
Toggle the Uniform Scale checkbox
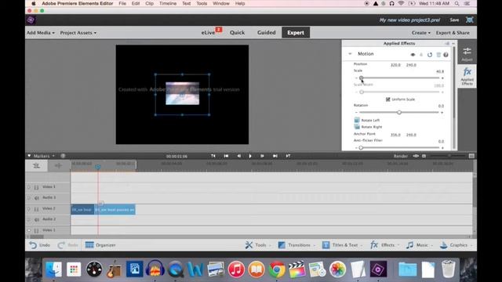(x=387, y=99)
